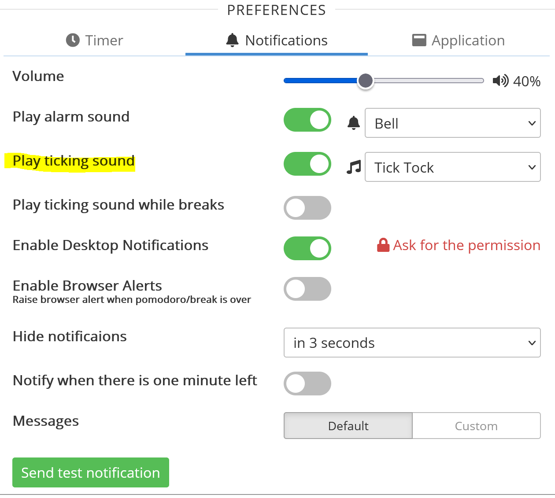The image size is (555, 498).
Task: Click the bell icon beside alarm dropdown
Action: click(x=354, y=123)
